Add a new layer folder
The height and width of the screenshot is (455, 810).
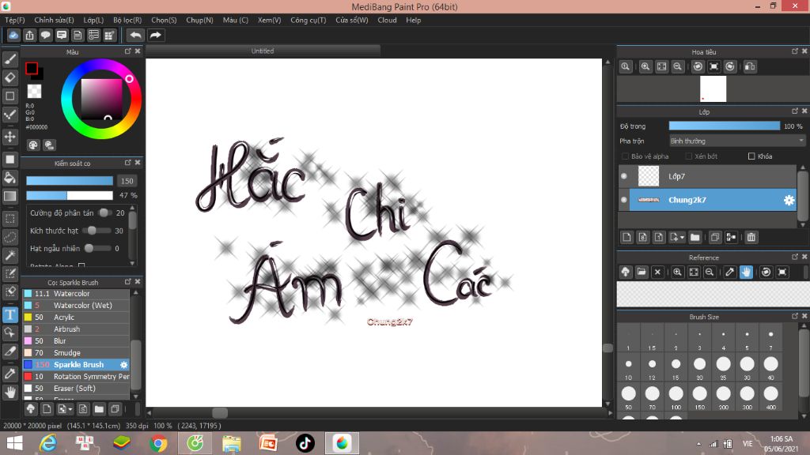[x=695, y=237]
